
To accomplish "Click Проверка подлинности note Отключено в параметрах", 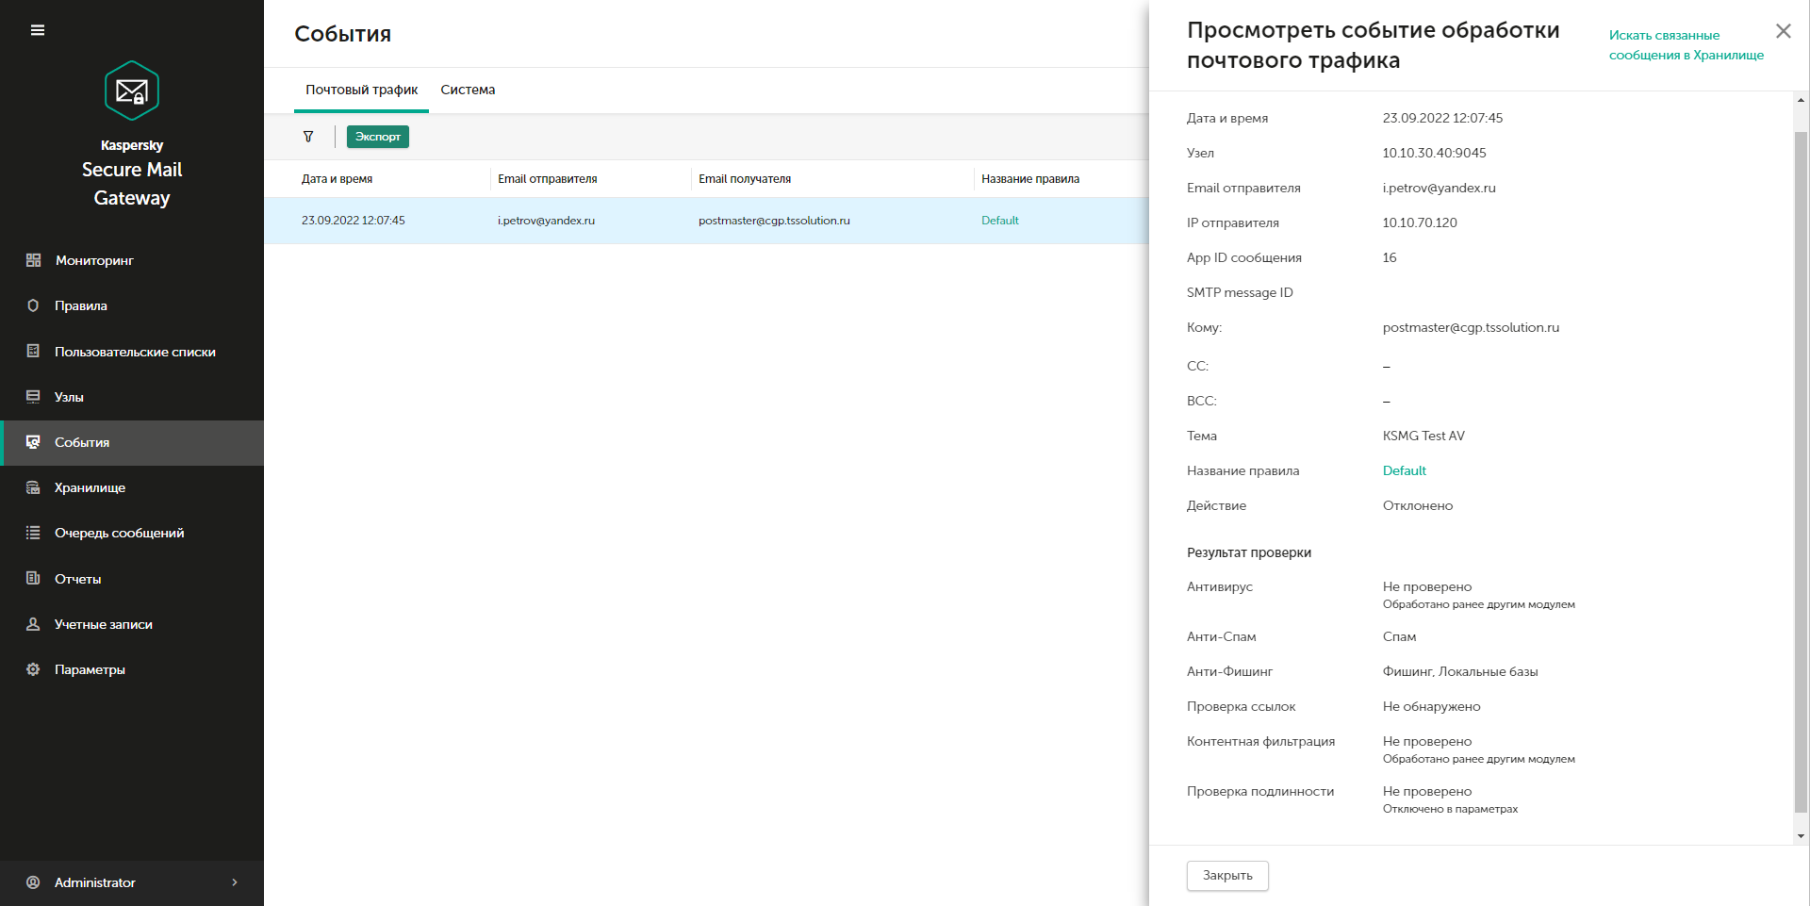I will [x=1450, y=809].
